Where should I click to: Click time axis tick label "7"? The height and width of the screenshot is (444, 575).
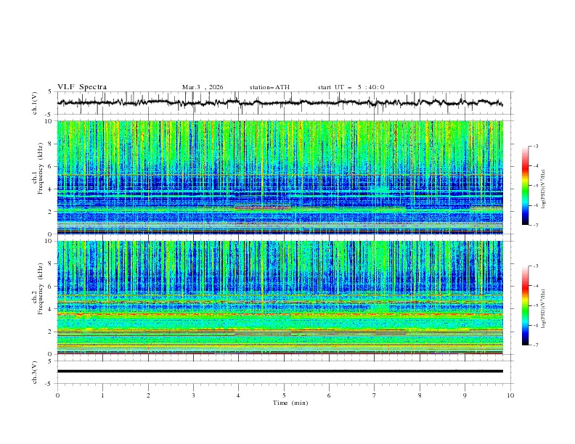tap(375, 395)
